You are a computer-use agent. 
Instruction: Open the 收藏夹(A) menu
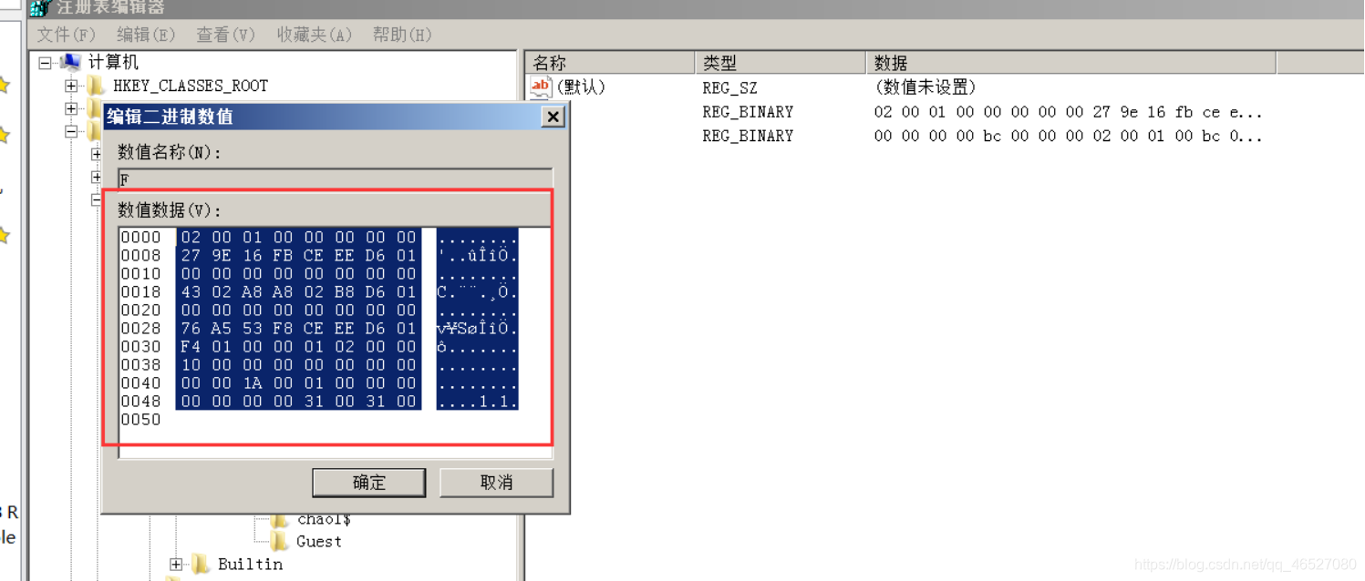click(x=315, y=35)
